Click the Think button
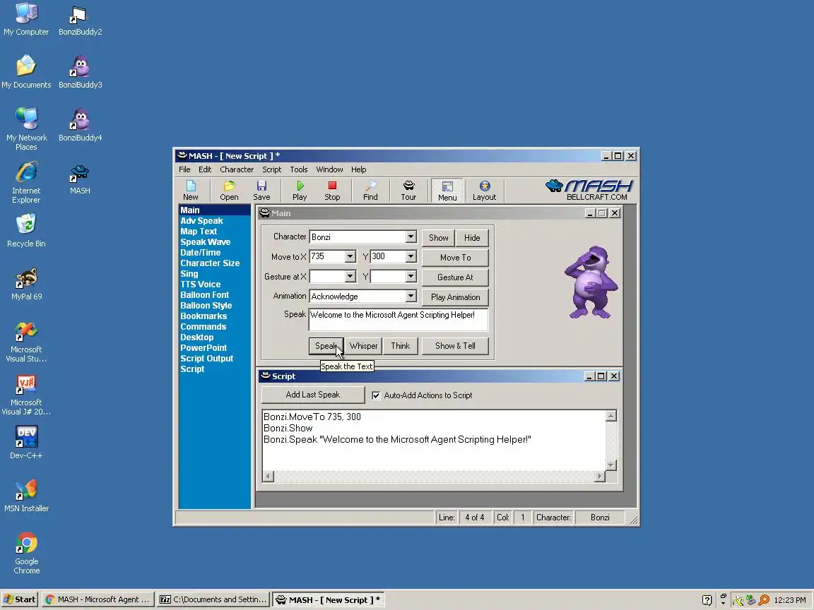Image resolution: width=814 pixels, height=610 pixels. point(400,346)
